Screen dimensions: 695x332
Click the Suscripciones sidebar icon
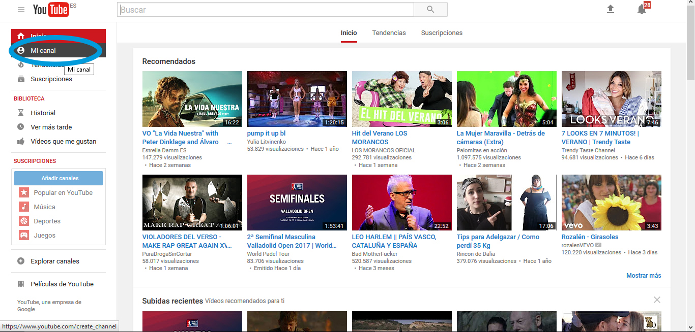tap(21, 79)
